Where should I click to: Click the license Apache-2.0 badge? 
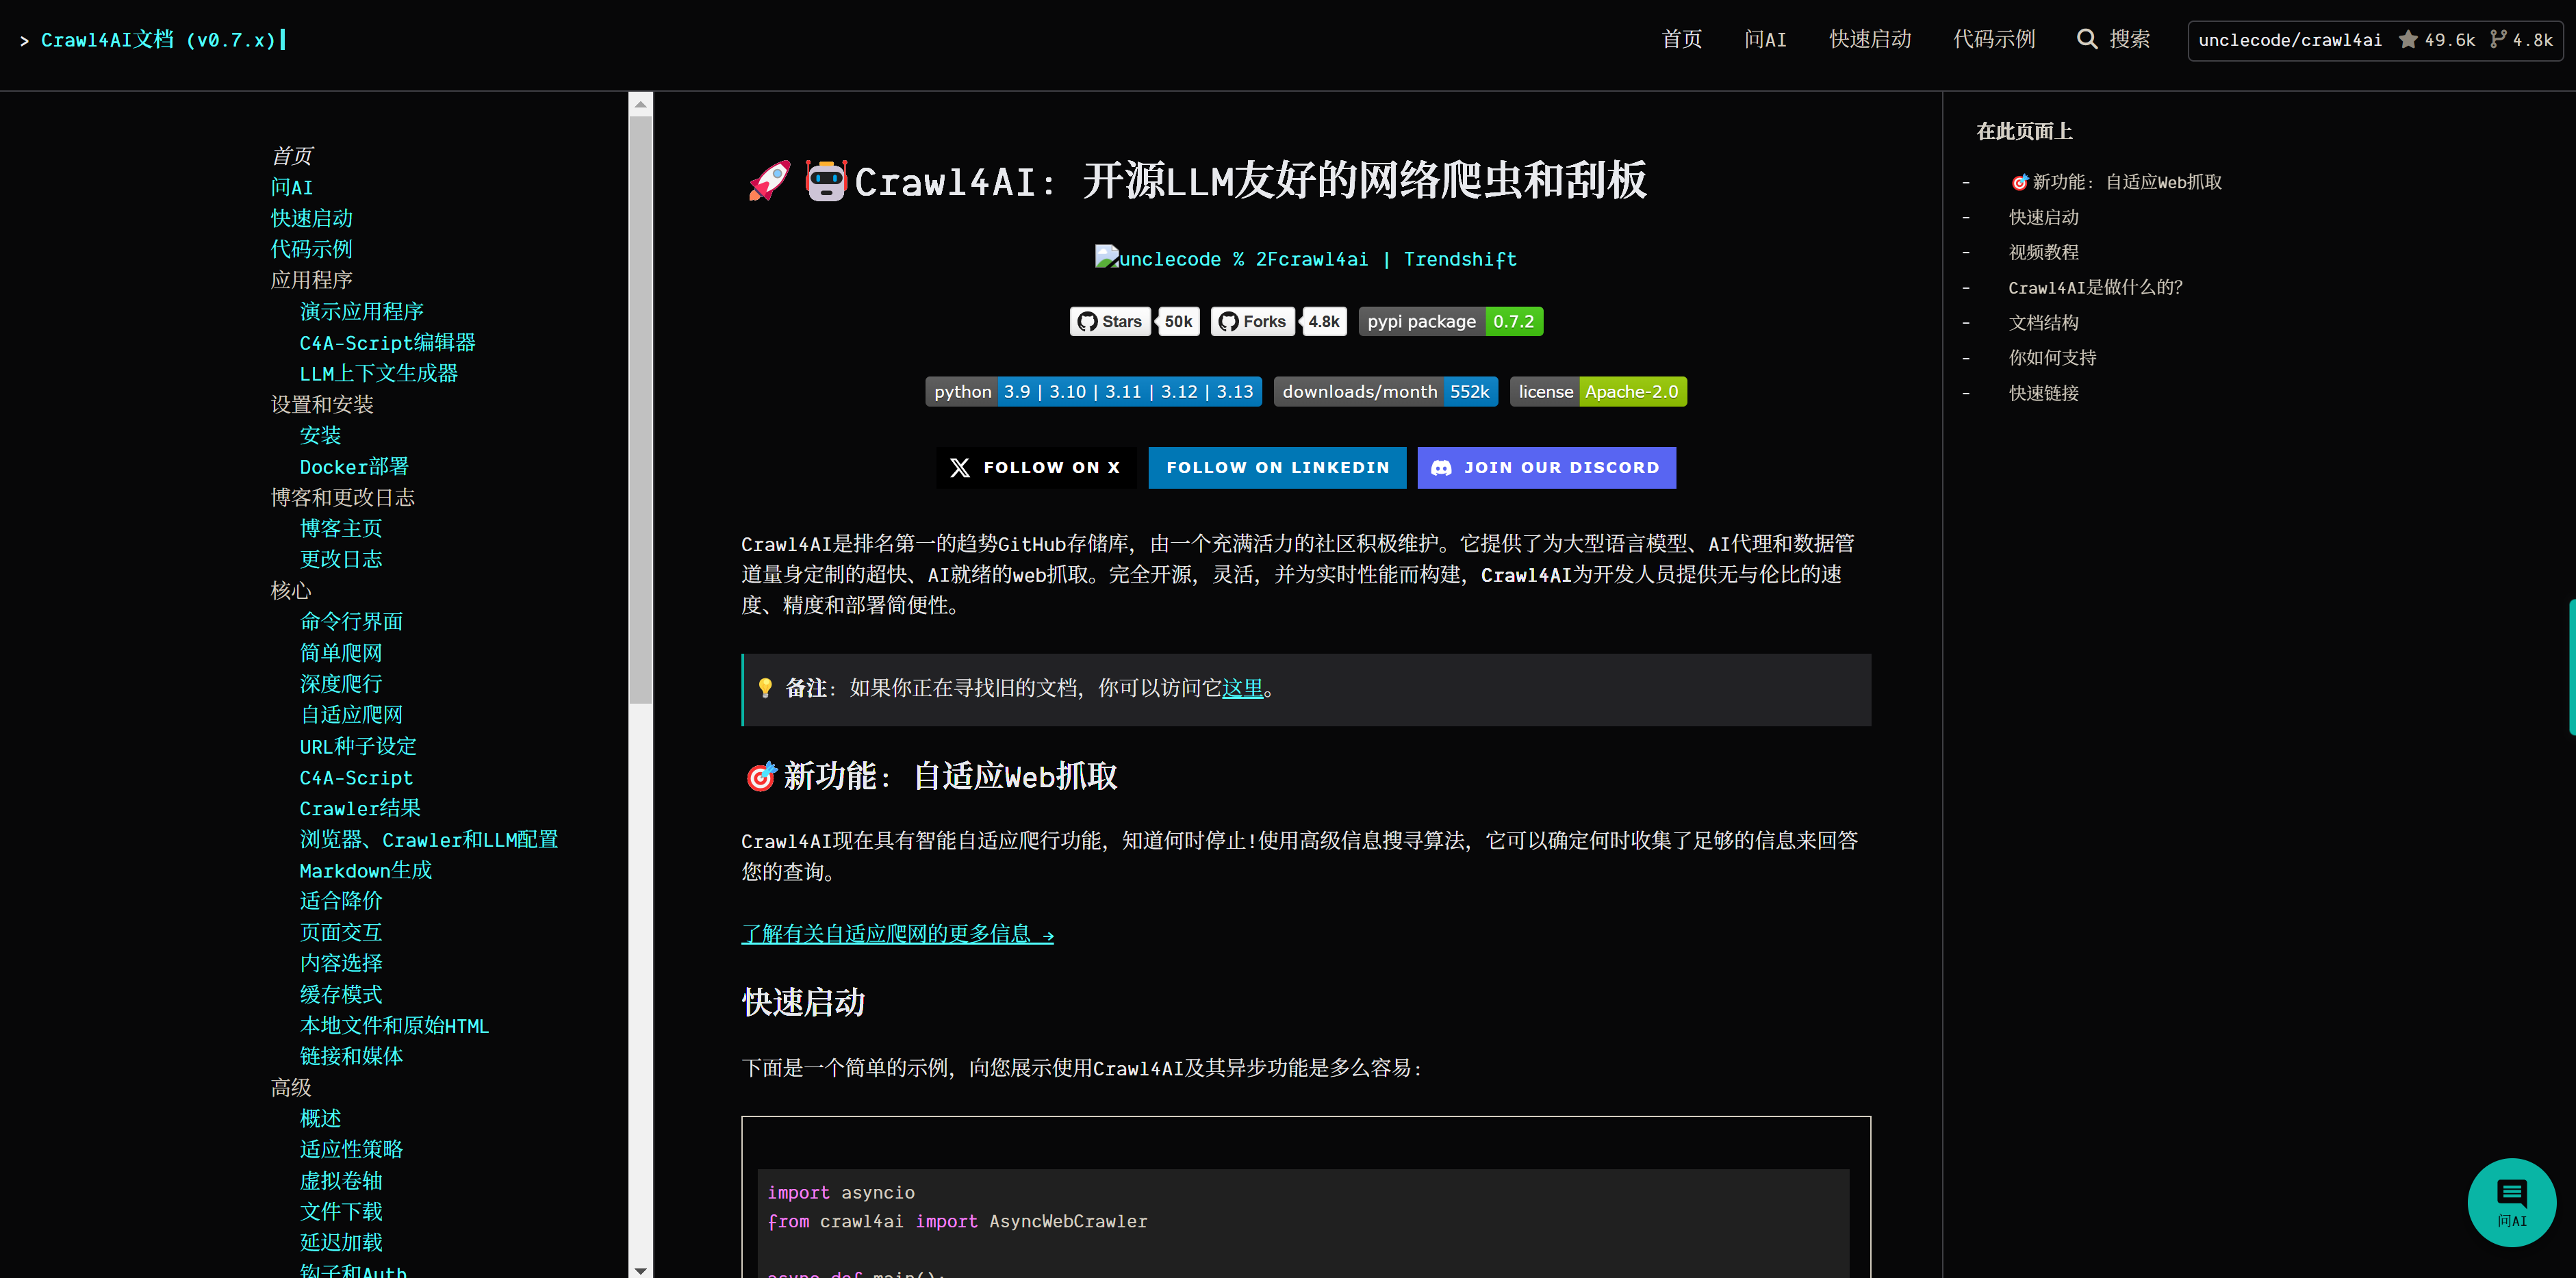[1598, 391]
